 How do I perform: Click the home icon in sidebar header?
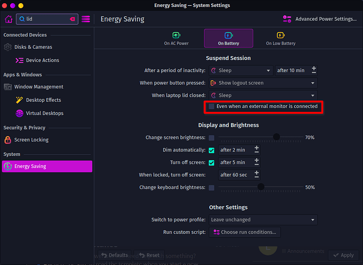[8, 19]
